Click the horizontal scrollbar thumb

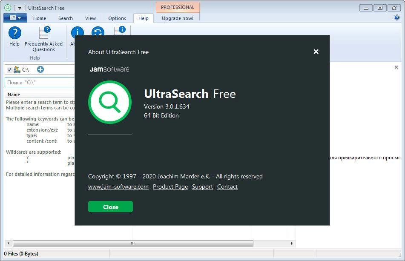(x=133, y=243)
